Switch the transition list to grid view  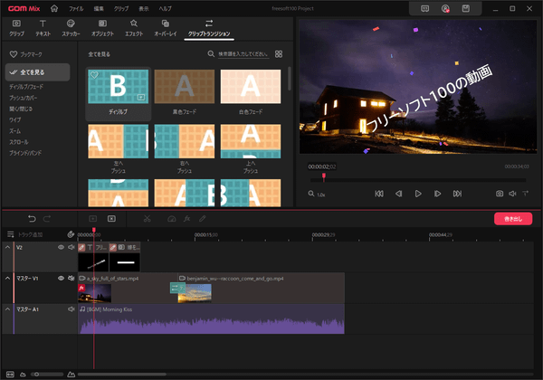pos(279,54)
